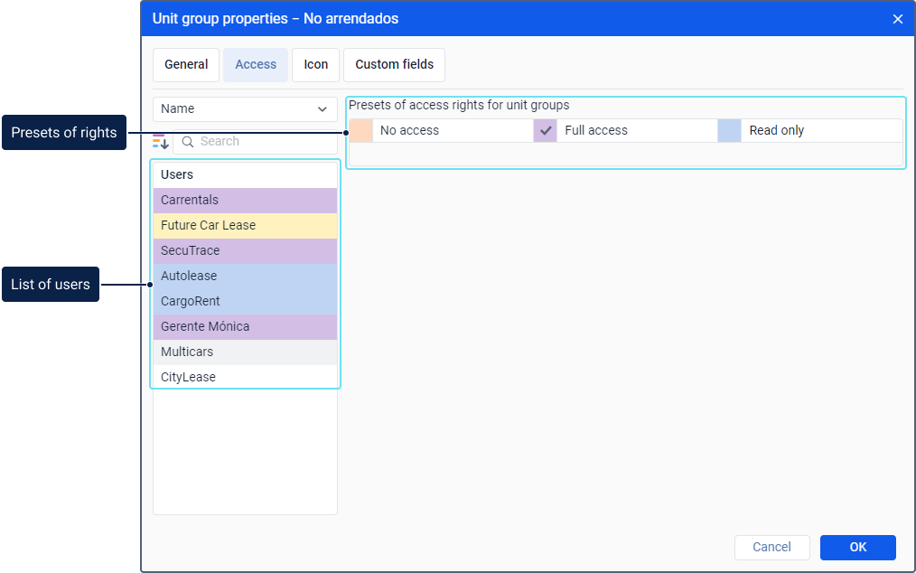Open the Name filter dropdown
The height and width of the screenshot is (573, 916).
pyautogui.click(x=245, y=109)
